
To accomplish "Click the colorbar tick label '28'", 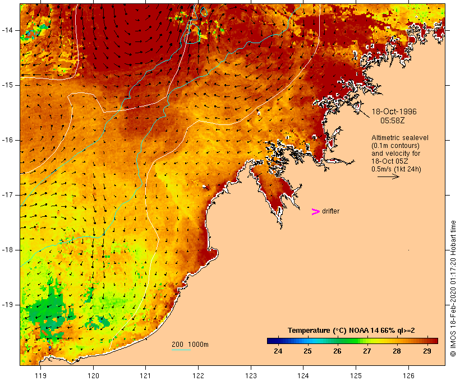I will tap(397, 351).
